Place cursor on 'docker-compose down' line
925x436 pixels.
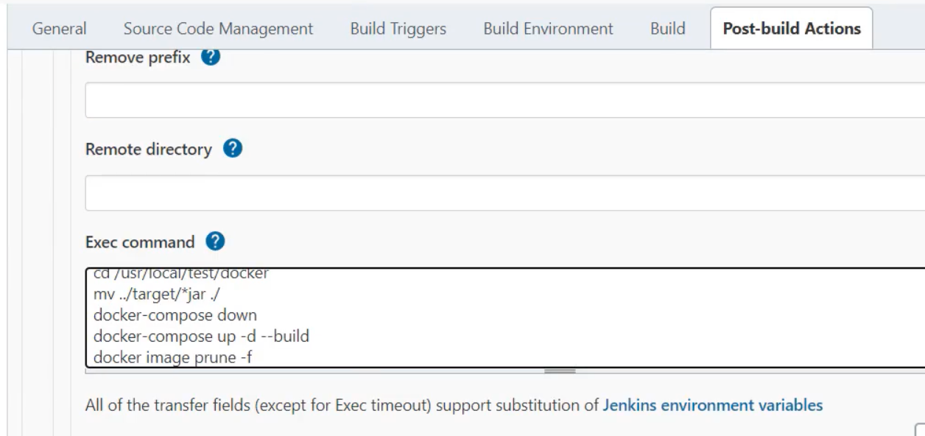pos(175,316)
